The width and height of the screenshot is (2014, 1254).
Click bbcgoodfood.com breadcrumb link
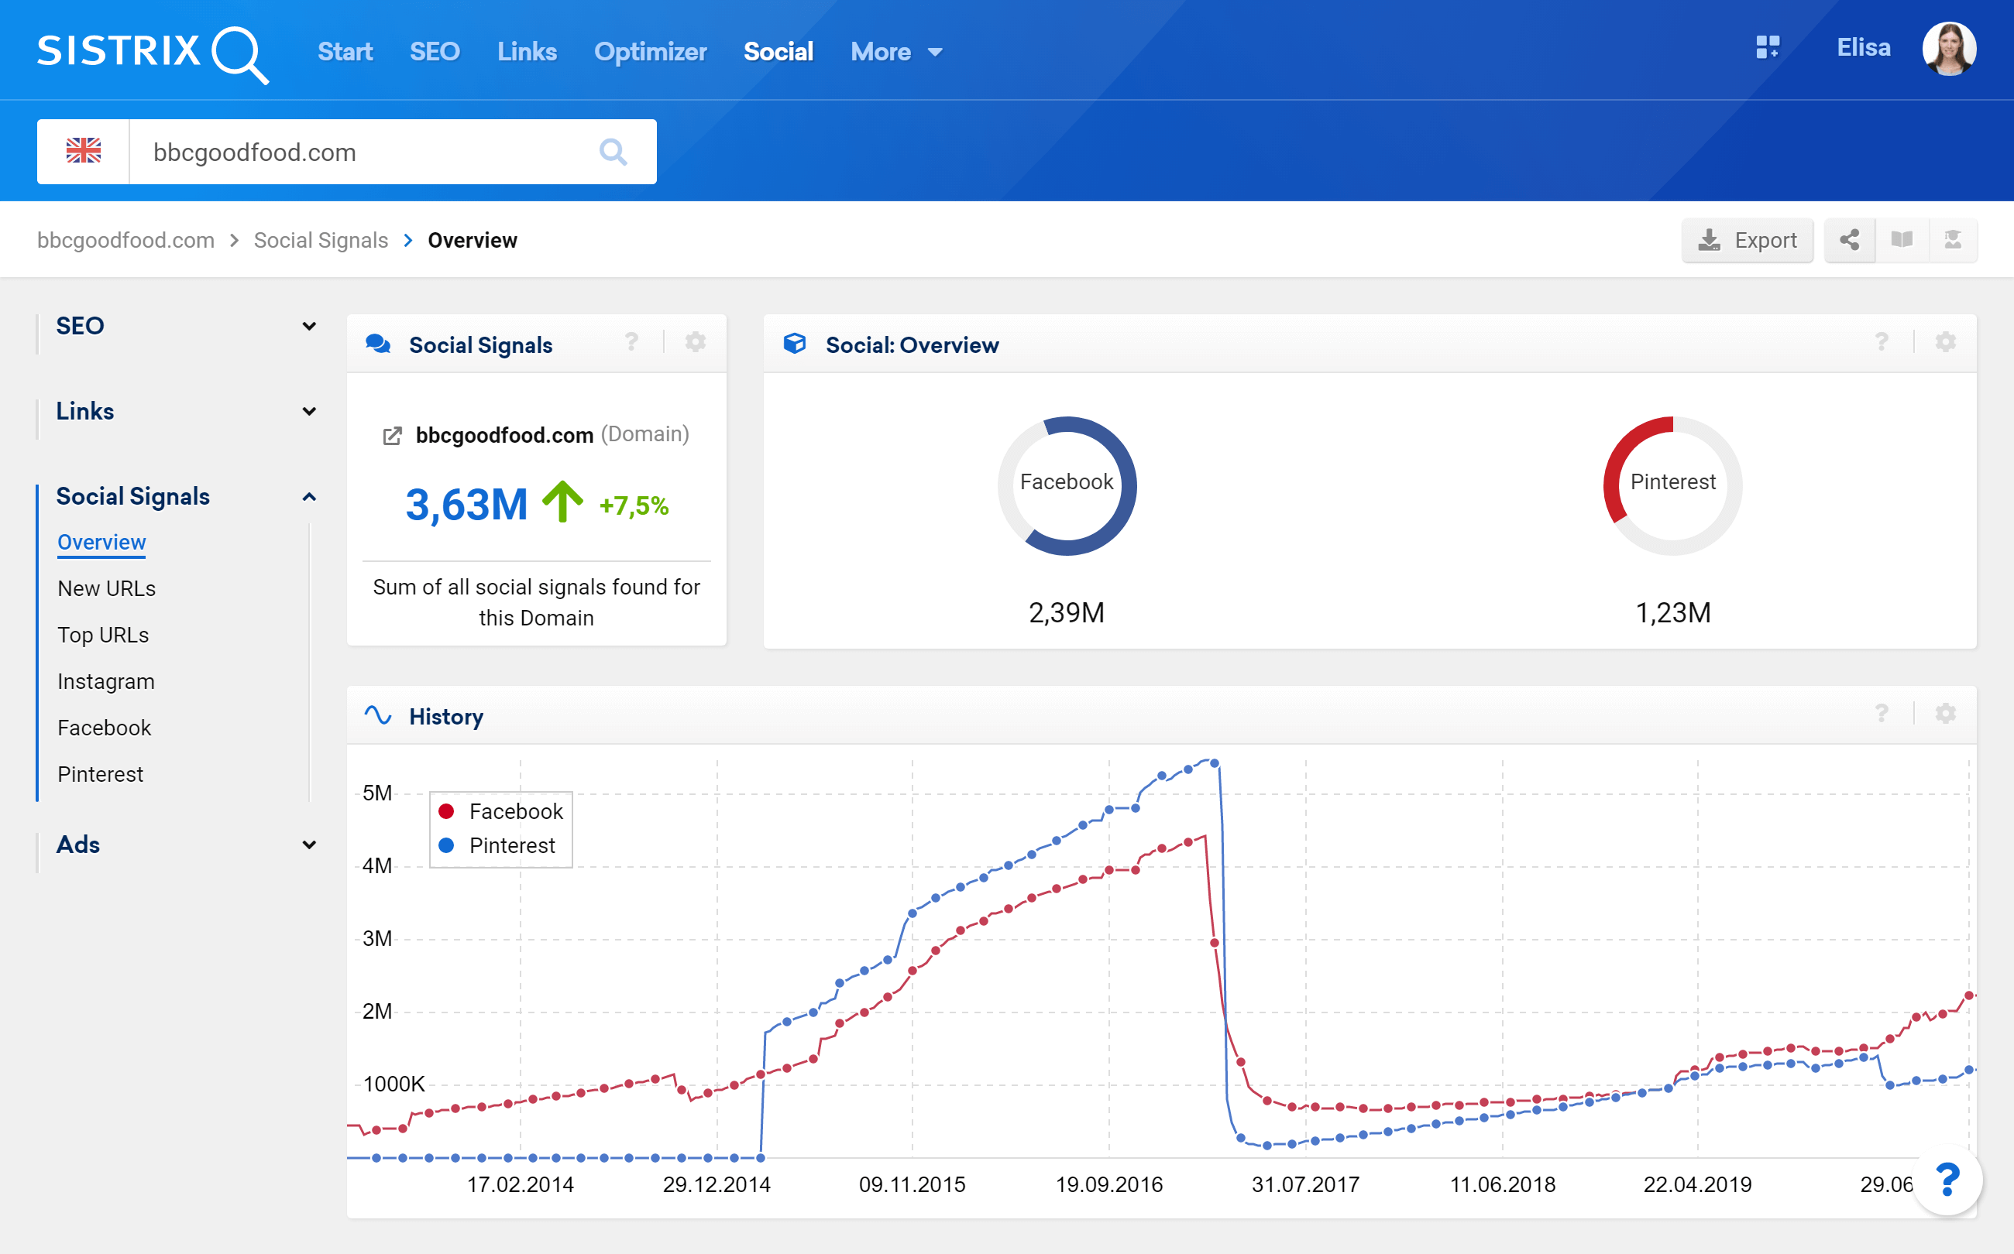[126, 241]
